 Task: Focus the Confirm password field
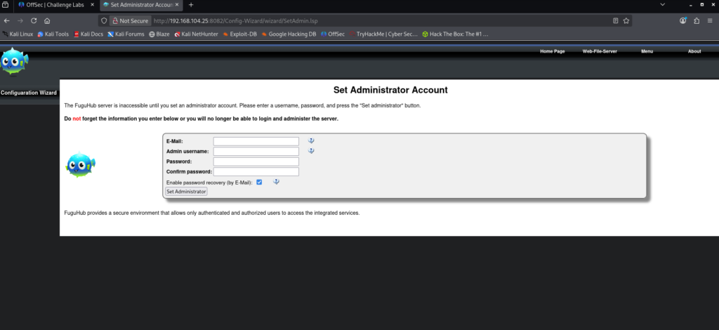256,171
